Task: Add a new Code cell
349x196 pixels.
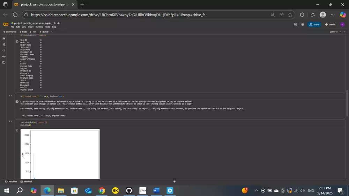Action: [x=23, y=32]
